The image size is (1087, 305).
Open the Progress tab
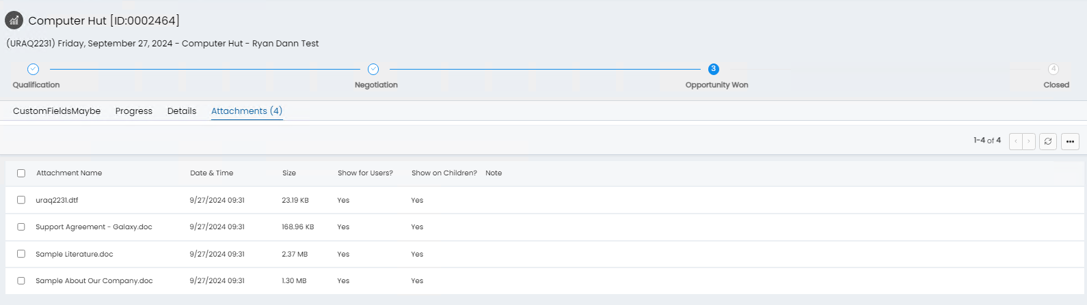point(134,111)
